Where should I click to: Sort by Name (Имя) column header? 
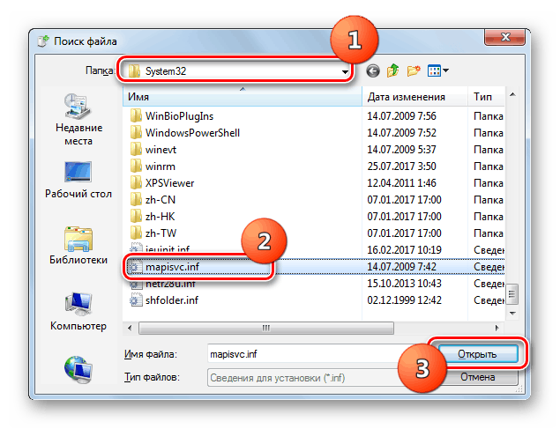[243, 97]
